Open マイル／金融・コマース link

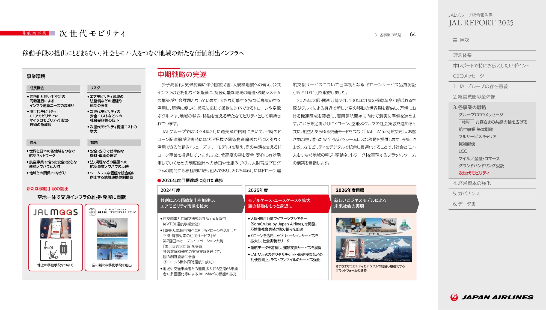479,159
